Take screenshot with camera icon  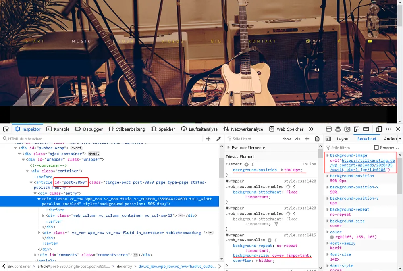click(x=347, y=129)
